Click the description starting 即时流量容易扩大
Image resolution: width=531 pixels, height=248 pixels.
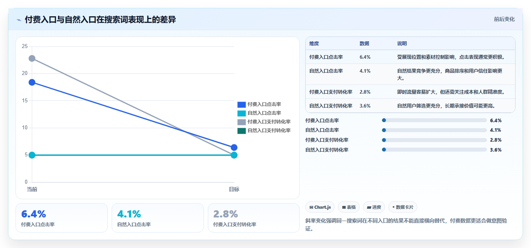(451, 92)
